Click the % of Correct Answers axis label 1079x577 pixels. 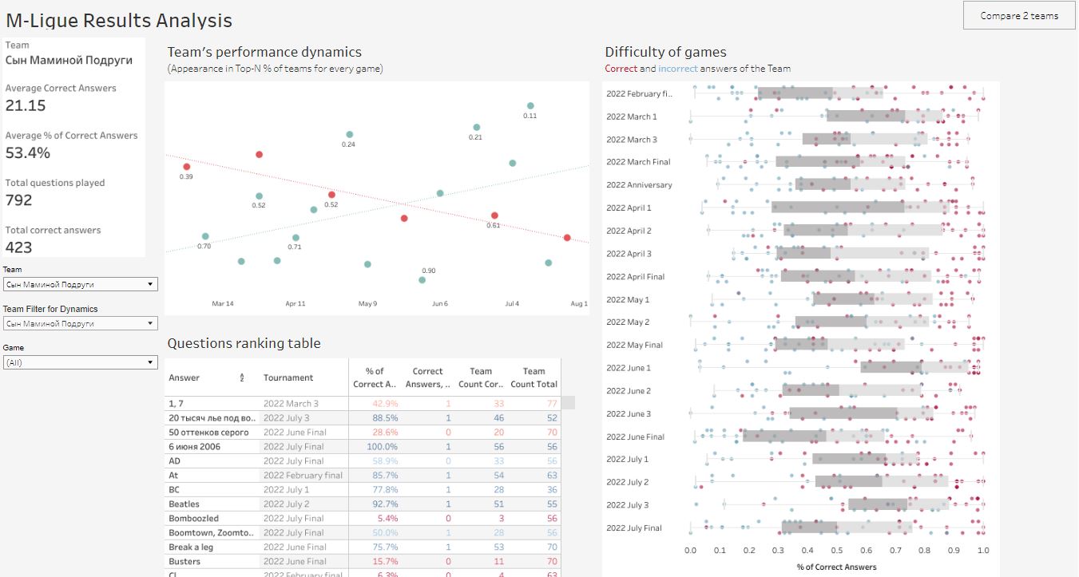[836, 567]
